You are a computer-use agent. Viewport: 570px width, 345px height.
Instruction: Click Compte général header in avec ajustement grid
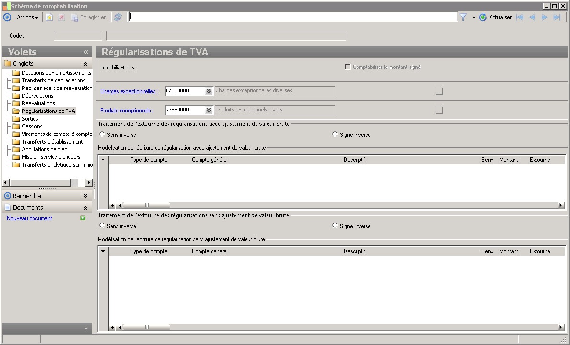210,160
